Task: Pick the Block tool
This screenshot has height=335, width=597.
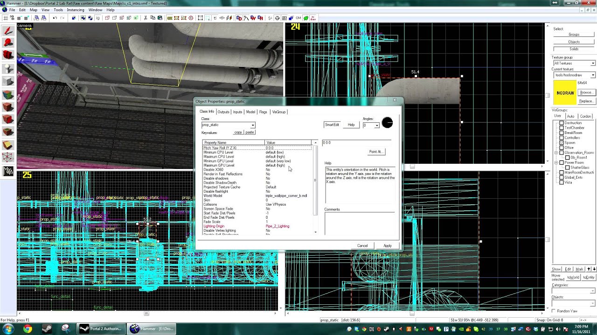Action: tap(8, 81)
